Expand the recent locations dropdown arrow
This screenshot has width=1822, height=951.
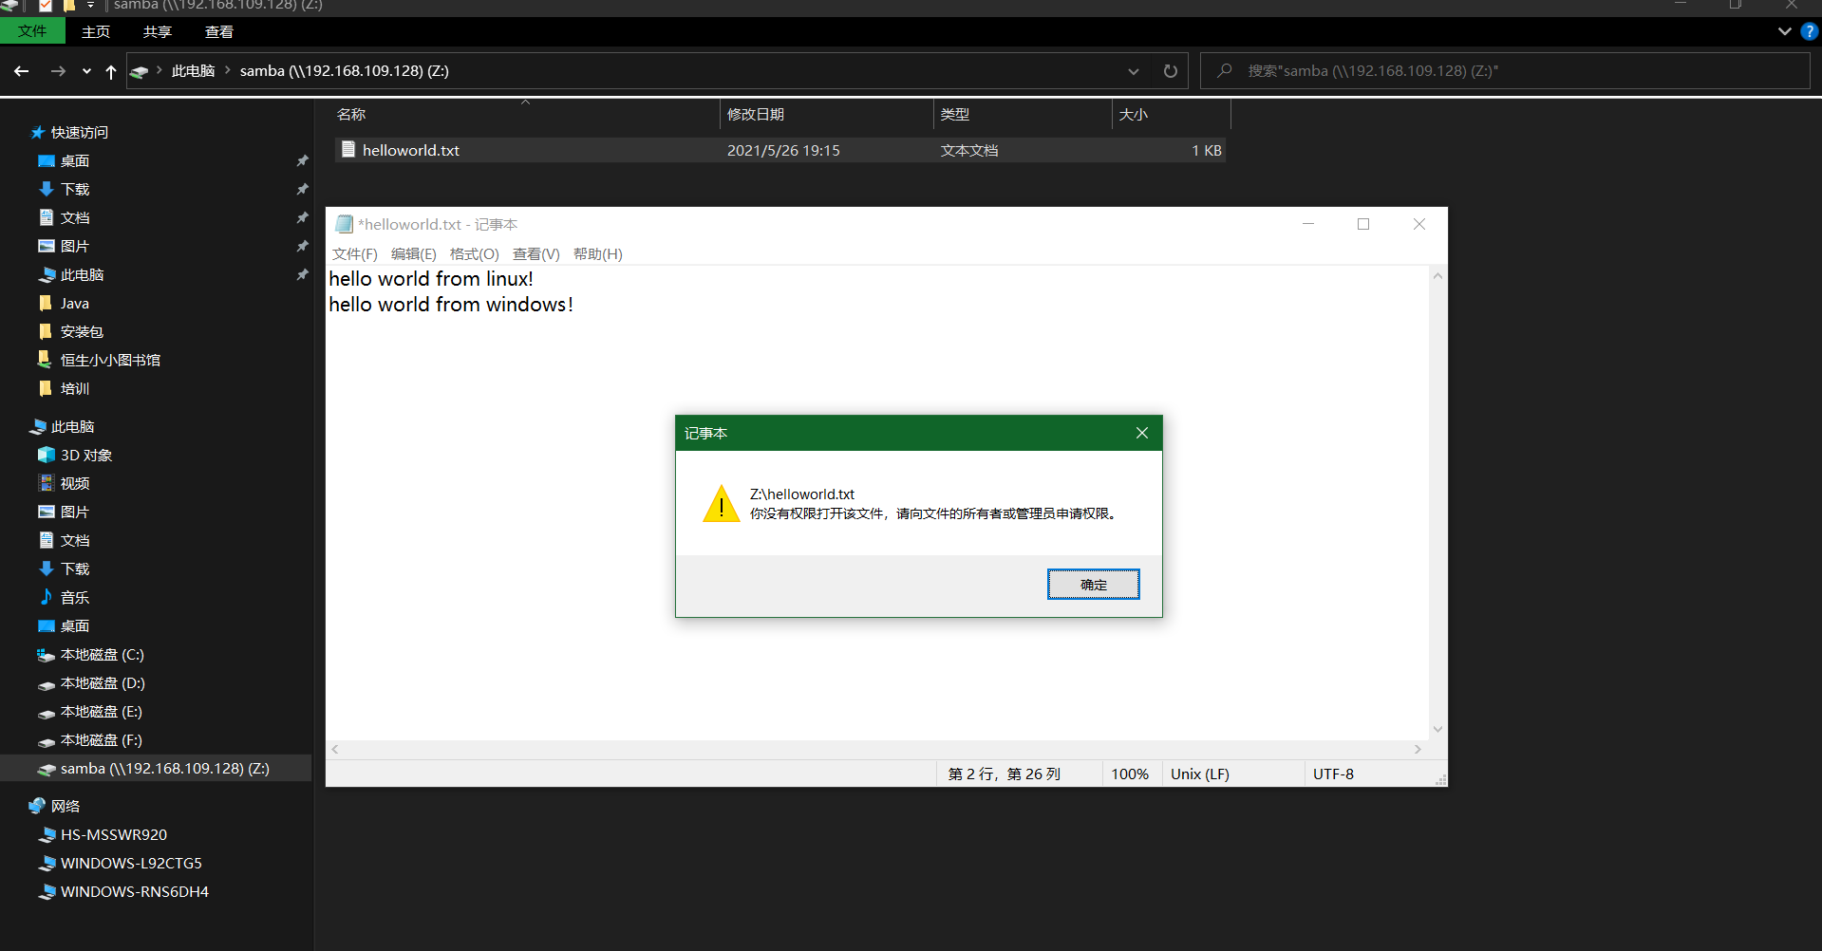(x=85, y=70)
